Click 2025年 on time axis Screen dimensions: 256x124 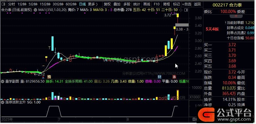(x=7, y=119)
